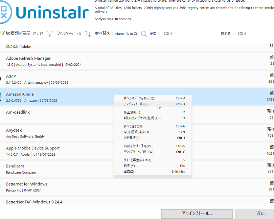The height and width of the screenshot is (219, 274).
Task: Open 設定 (Y) from context menu
Action: coord(153,166)
